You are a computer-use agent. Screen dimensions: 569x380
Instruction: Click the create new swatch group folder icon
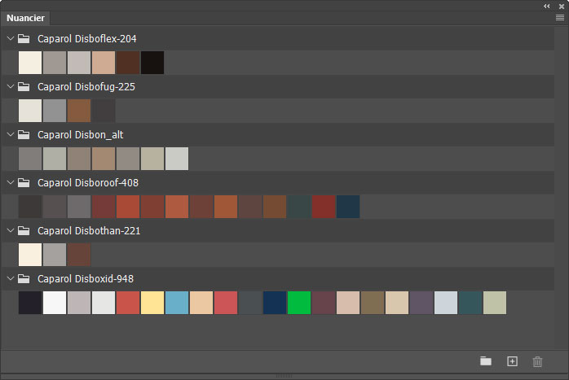pos(486,361)
